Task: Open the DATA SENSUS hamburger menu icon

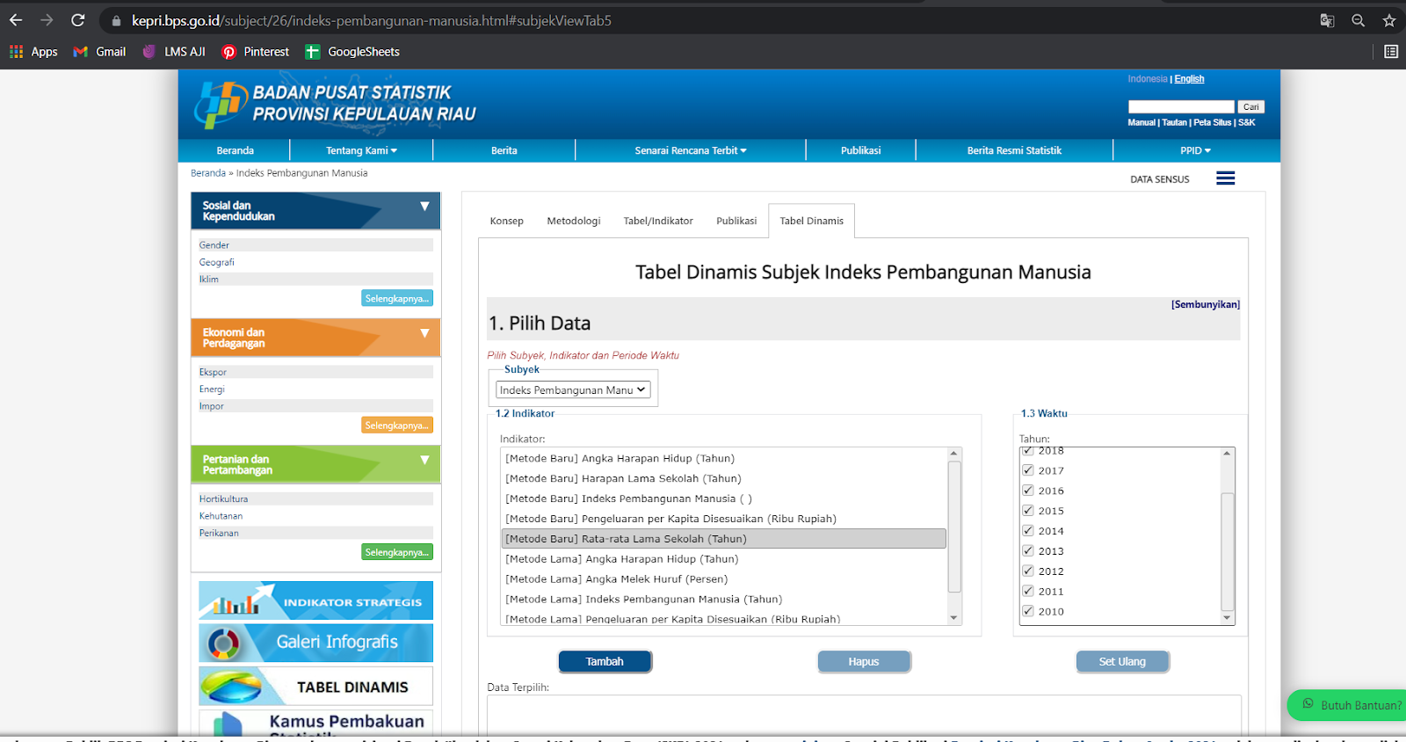Action: point(1225,178)
